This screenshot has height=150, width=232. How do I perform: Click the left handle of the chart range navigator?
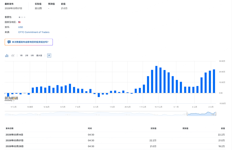(187, 114)
